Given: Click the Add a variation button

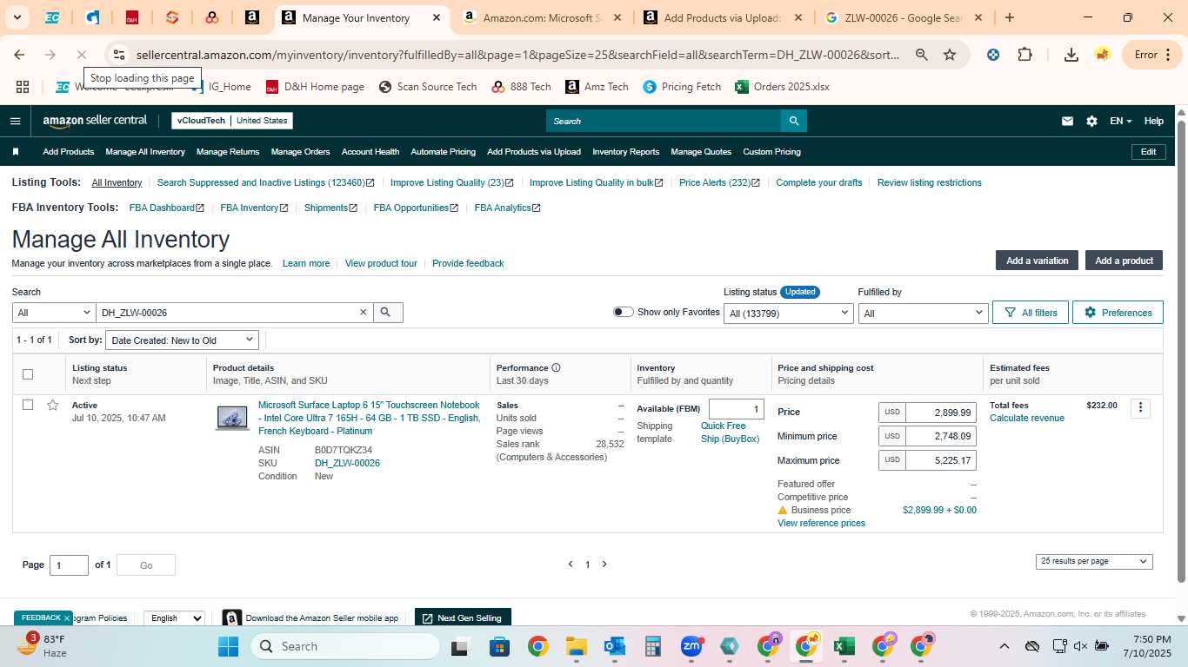Looking at the screenshot, I should 1038,261.
